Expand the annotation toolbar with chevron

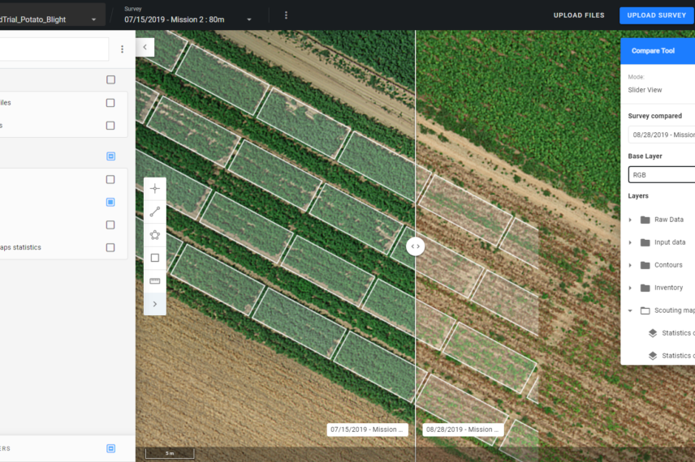pos(154,304)
